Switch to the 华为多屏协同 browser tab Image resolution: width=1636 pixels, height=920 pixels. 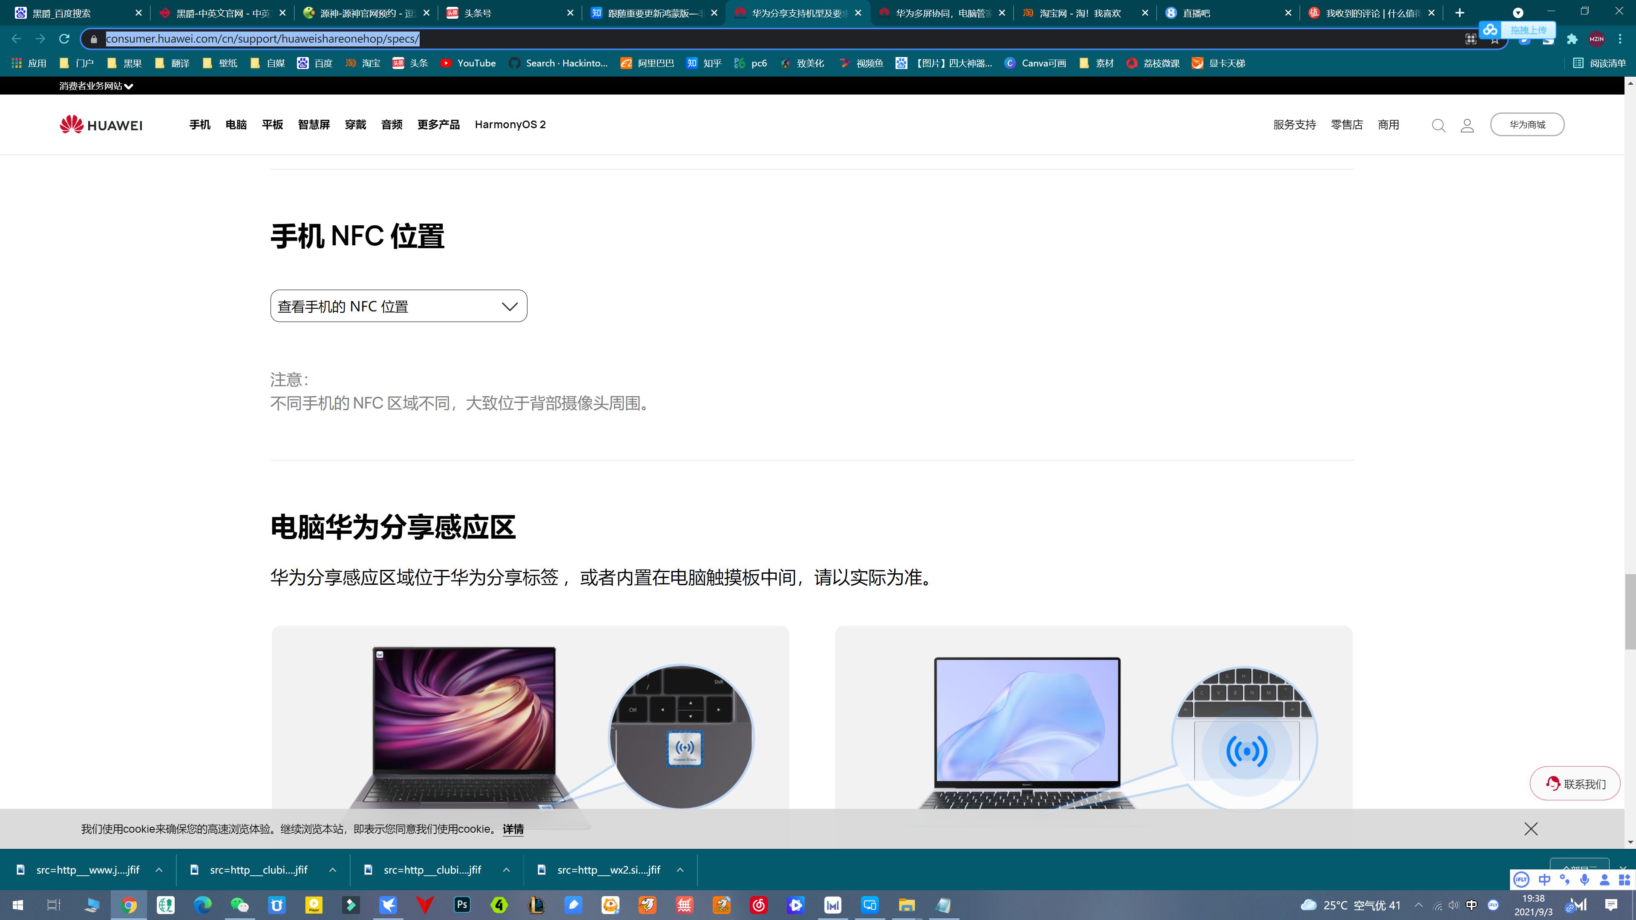click(940, 13)
